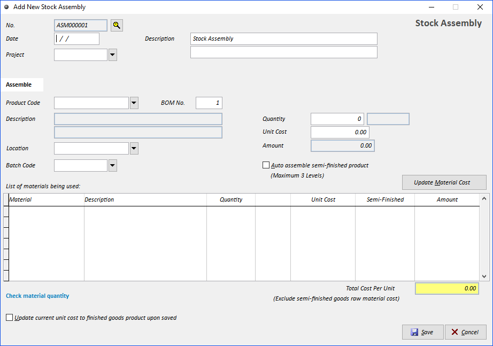The image size is (493, 346).
Task: Click the Semi-Finished column header
Action: (x=385, y=199)
